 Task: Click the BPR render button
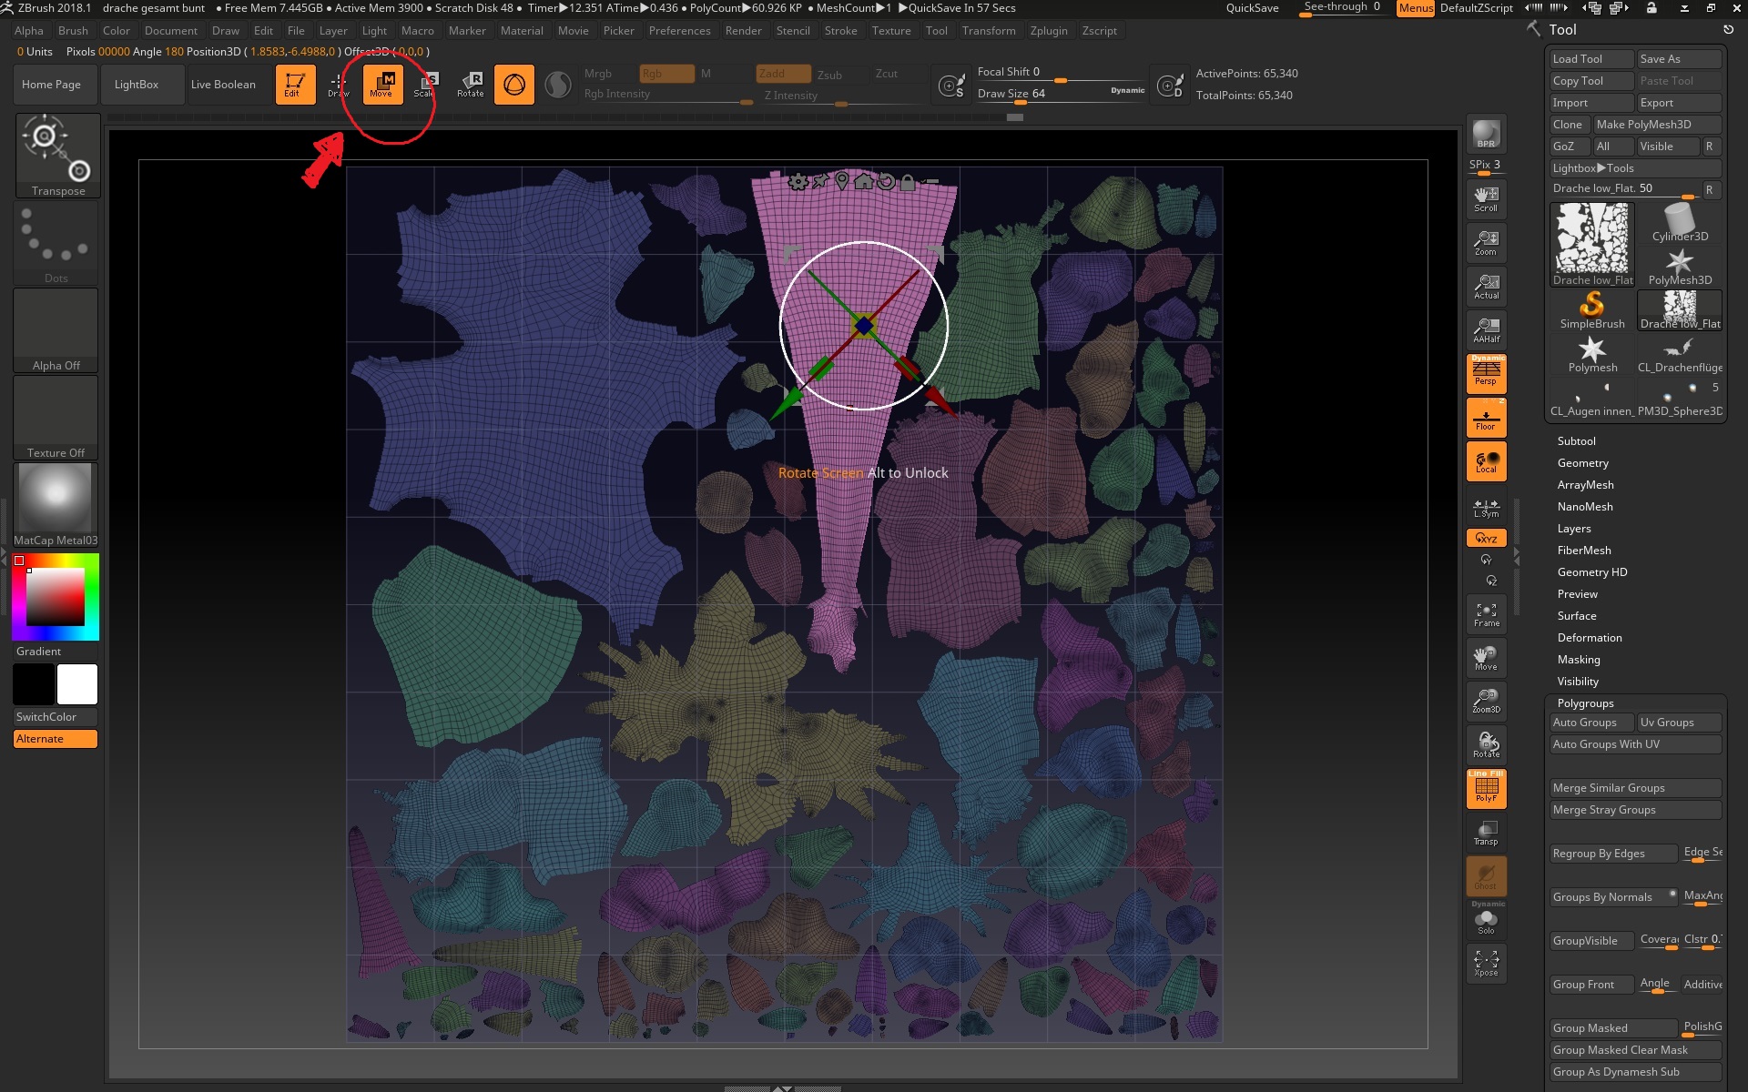1486,135
